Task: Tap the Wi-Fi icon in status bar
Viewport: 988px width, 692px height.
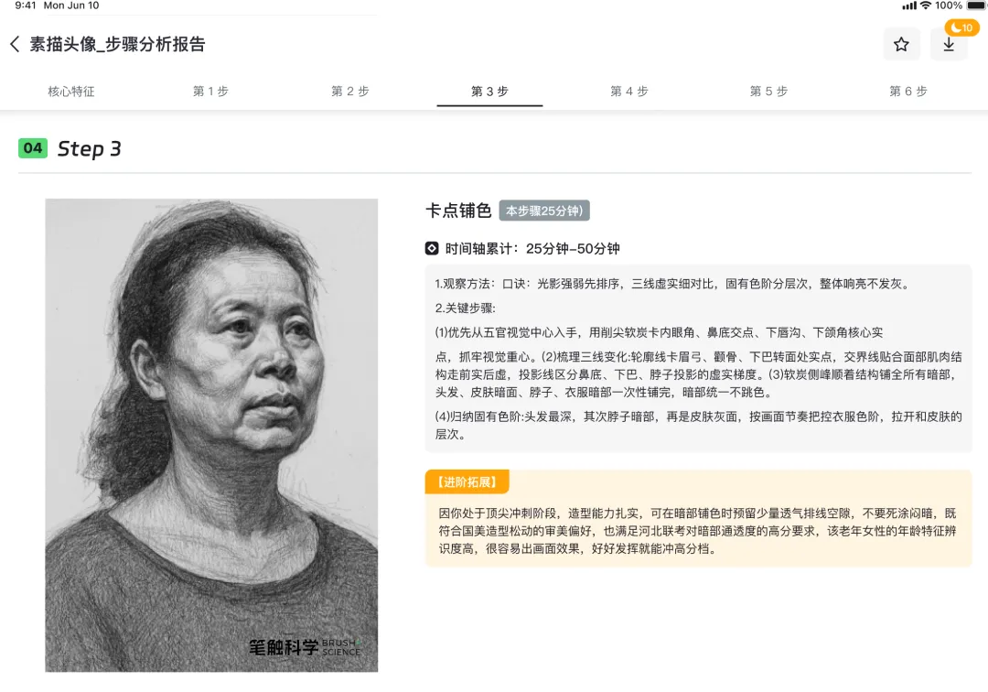Action: [925, 5]
